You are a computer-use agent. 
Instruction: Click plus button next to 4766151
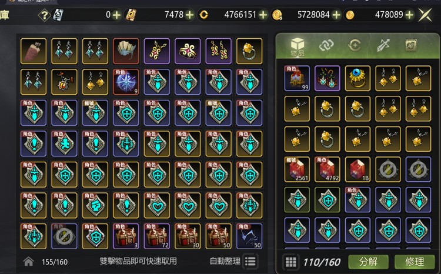(263, 15)
